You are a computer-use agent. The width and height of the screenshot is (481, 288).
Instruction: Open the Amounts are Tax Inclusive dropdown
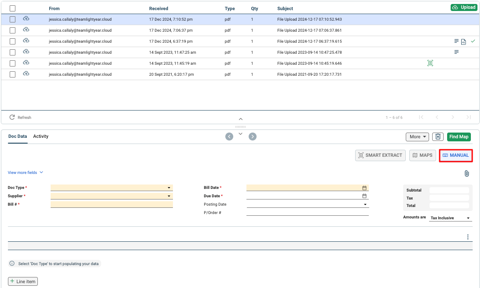tap(450, 218)
